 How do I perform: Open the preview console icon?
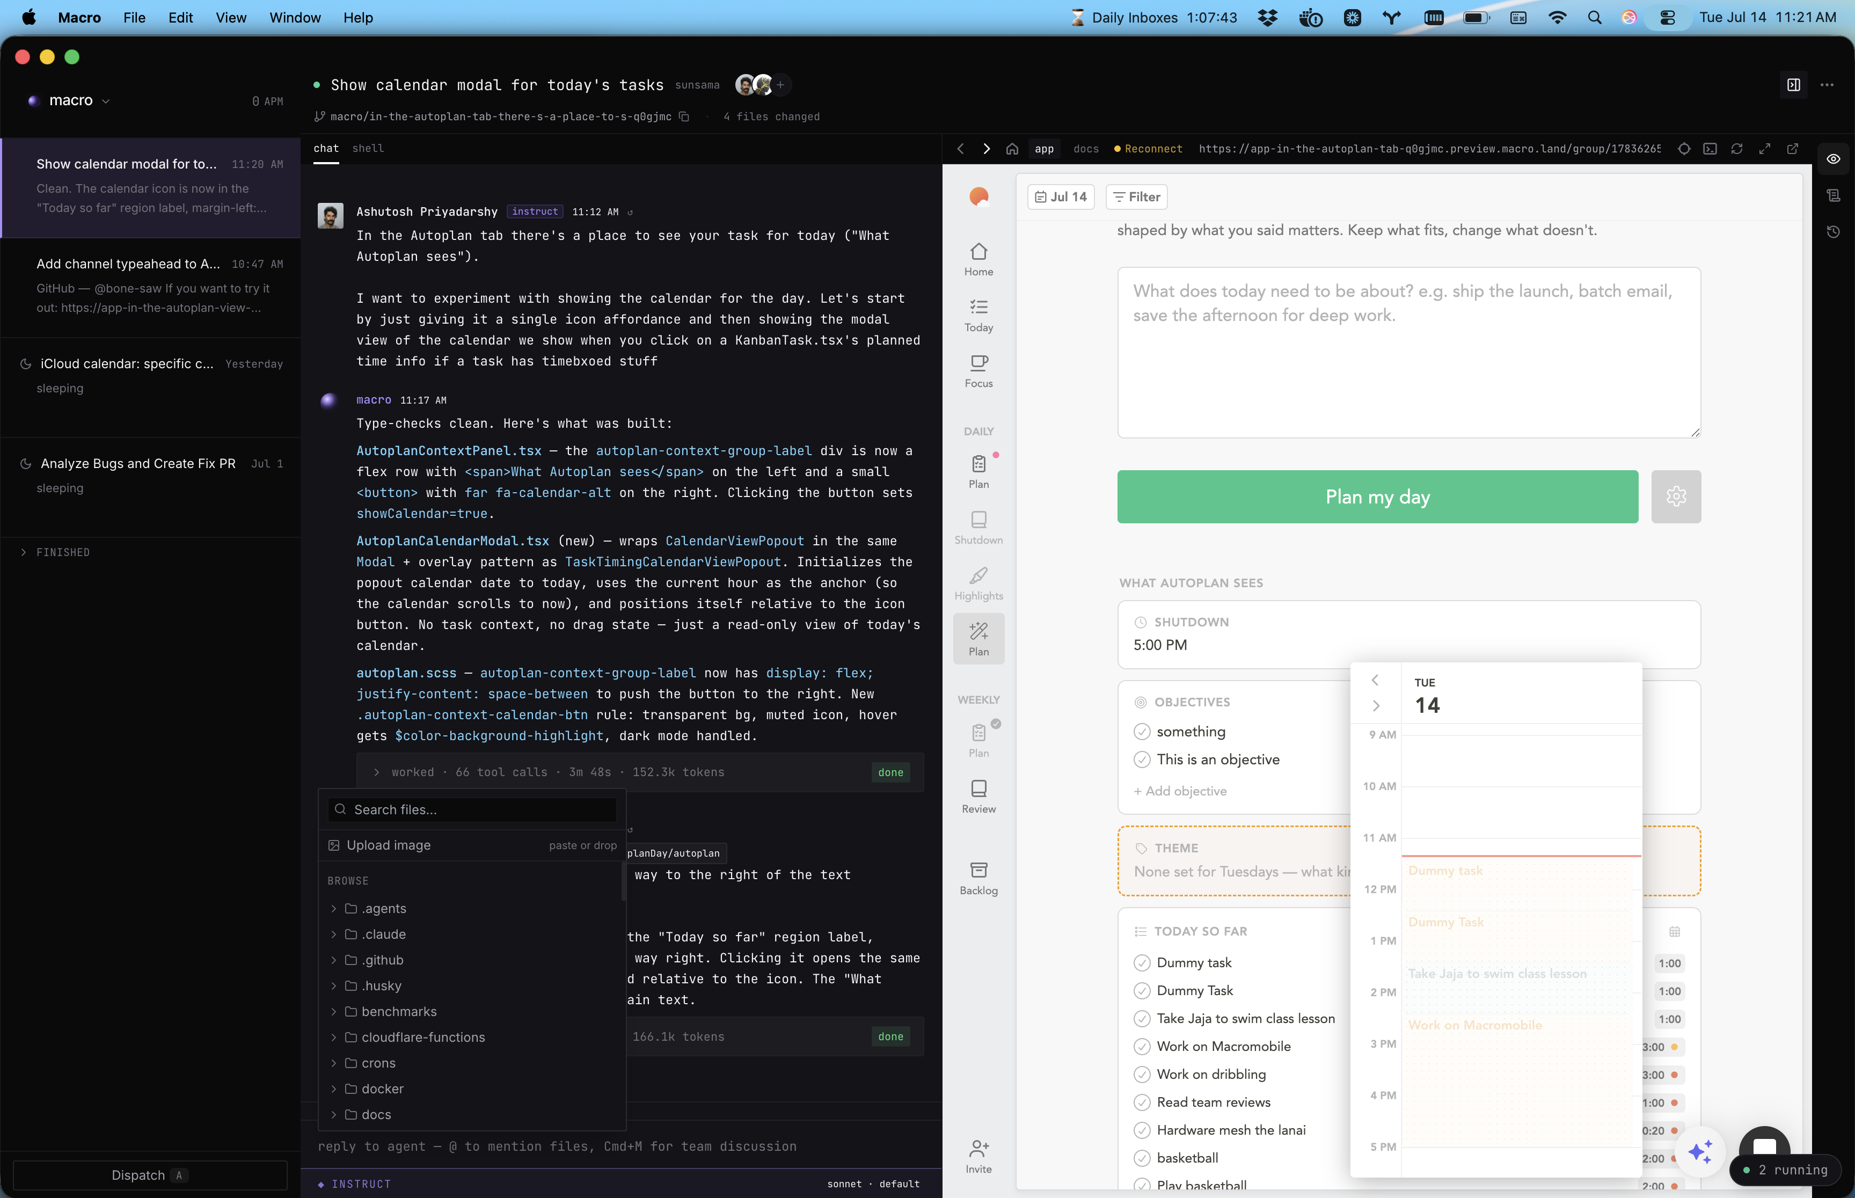pyautogui.click(x=1710, y=149)
